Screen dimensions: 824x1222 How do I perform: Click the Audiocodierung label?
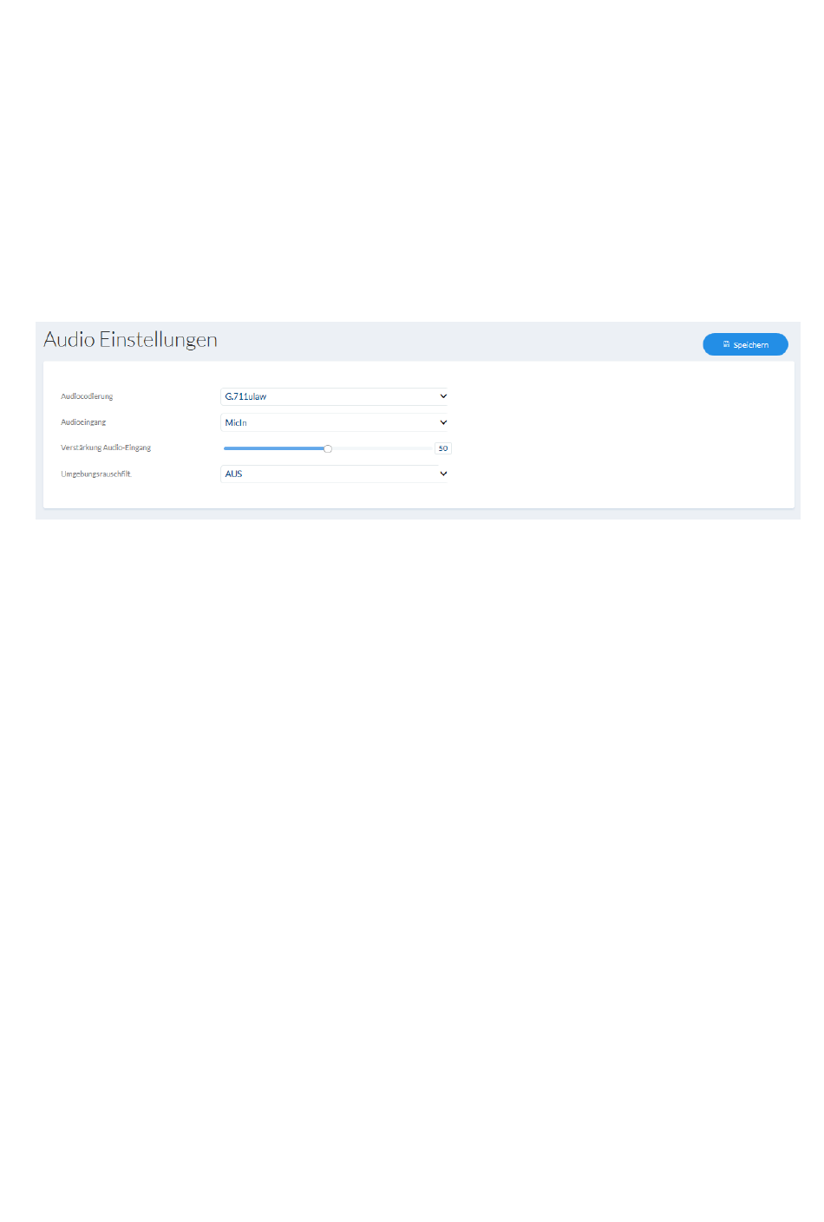pyautogui.click(x=87, y=396)
